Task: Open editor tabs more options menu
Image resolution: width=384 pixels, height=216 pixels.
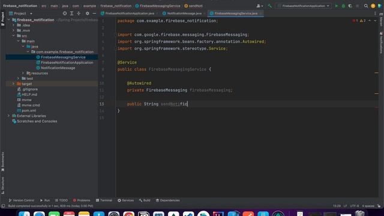Action: pyautogui.click(x=375, y=13)
